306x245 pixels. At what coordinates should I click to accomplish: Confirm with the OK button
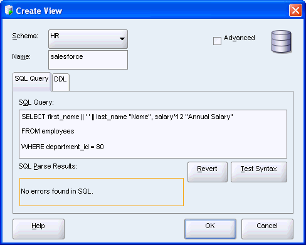(210, 229)
